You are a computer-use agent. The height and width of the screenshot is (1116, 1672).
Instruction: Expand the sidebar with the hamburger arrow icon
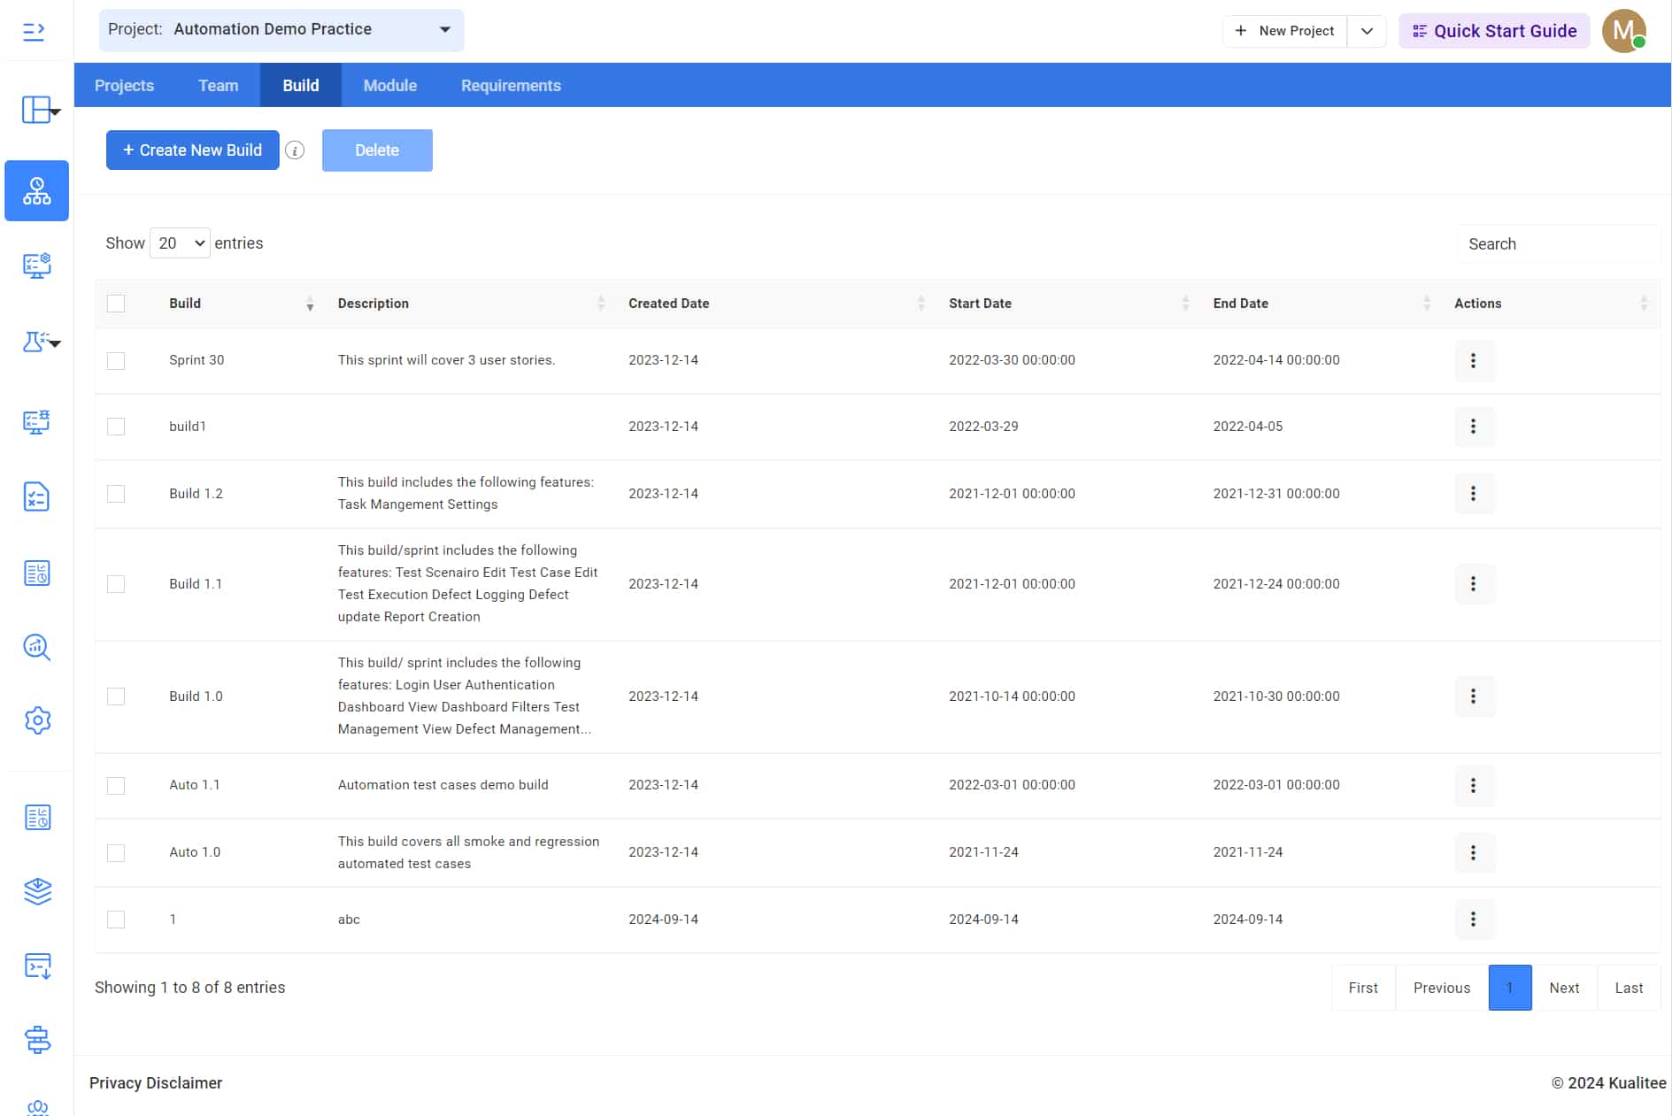[x=34, y=32]
